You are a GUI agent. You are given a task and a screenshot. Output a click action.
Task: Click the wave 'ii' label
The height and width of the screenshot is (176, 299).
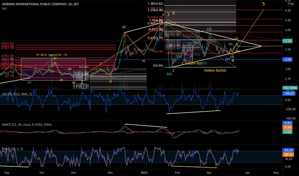[x=110, y=81]
